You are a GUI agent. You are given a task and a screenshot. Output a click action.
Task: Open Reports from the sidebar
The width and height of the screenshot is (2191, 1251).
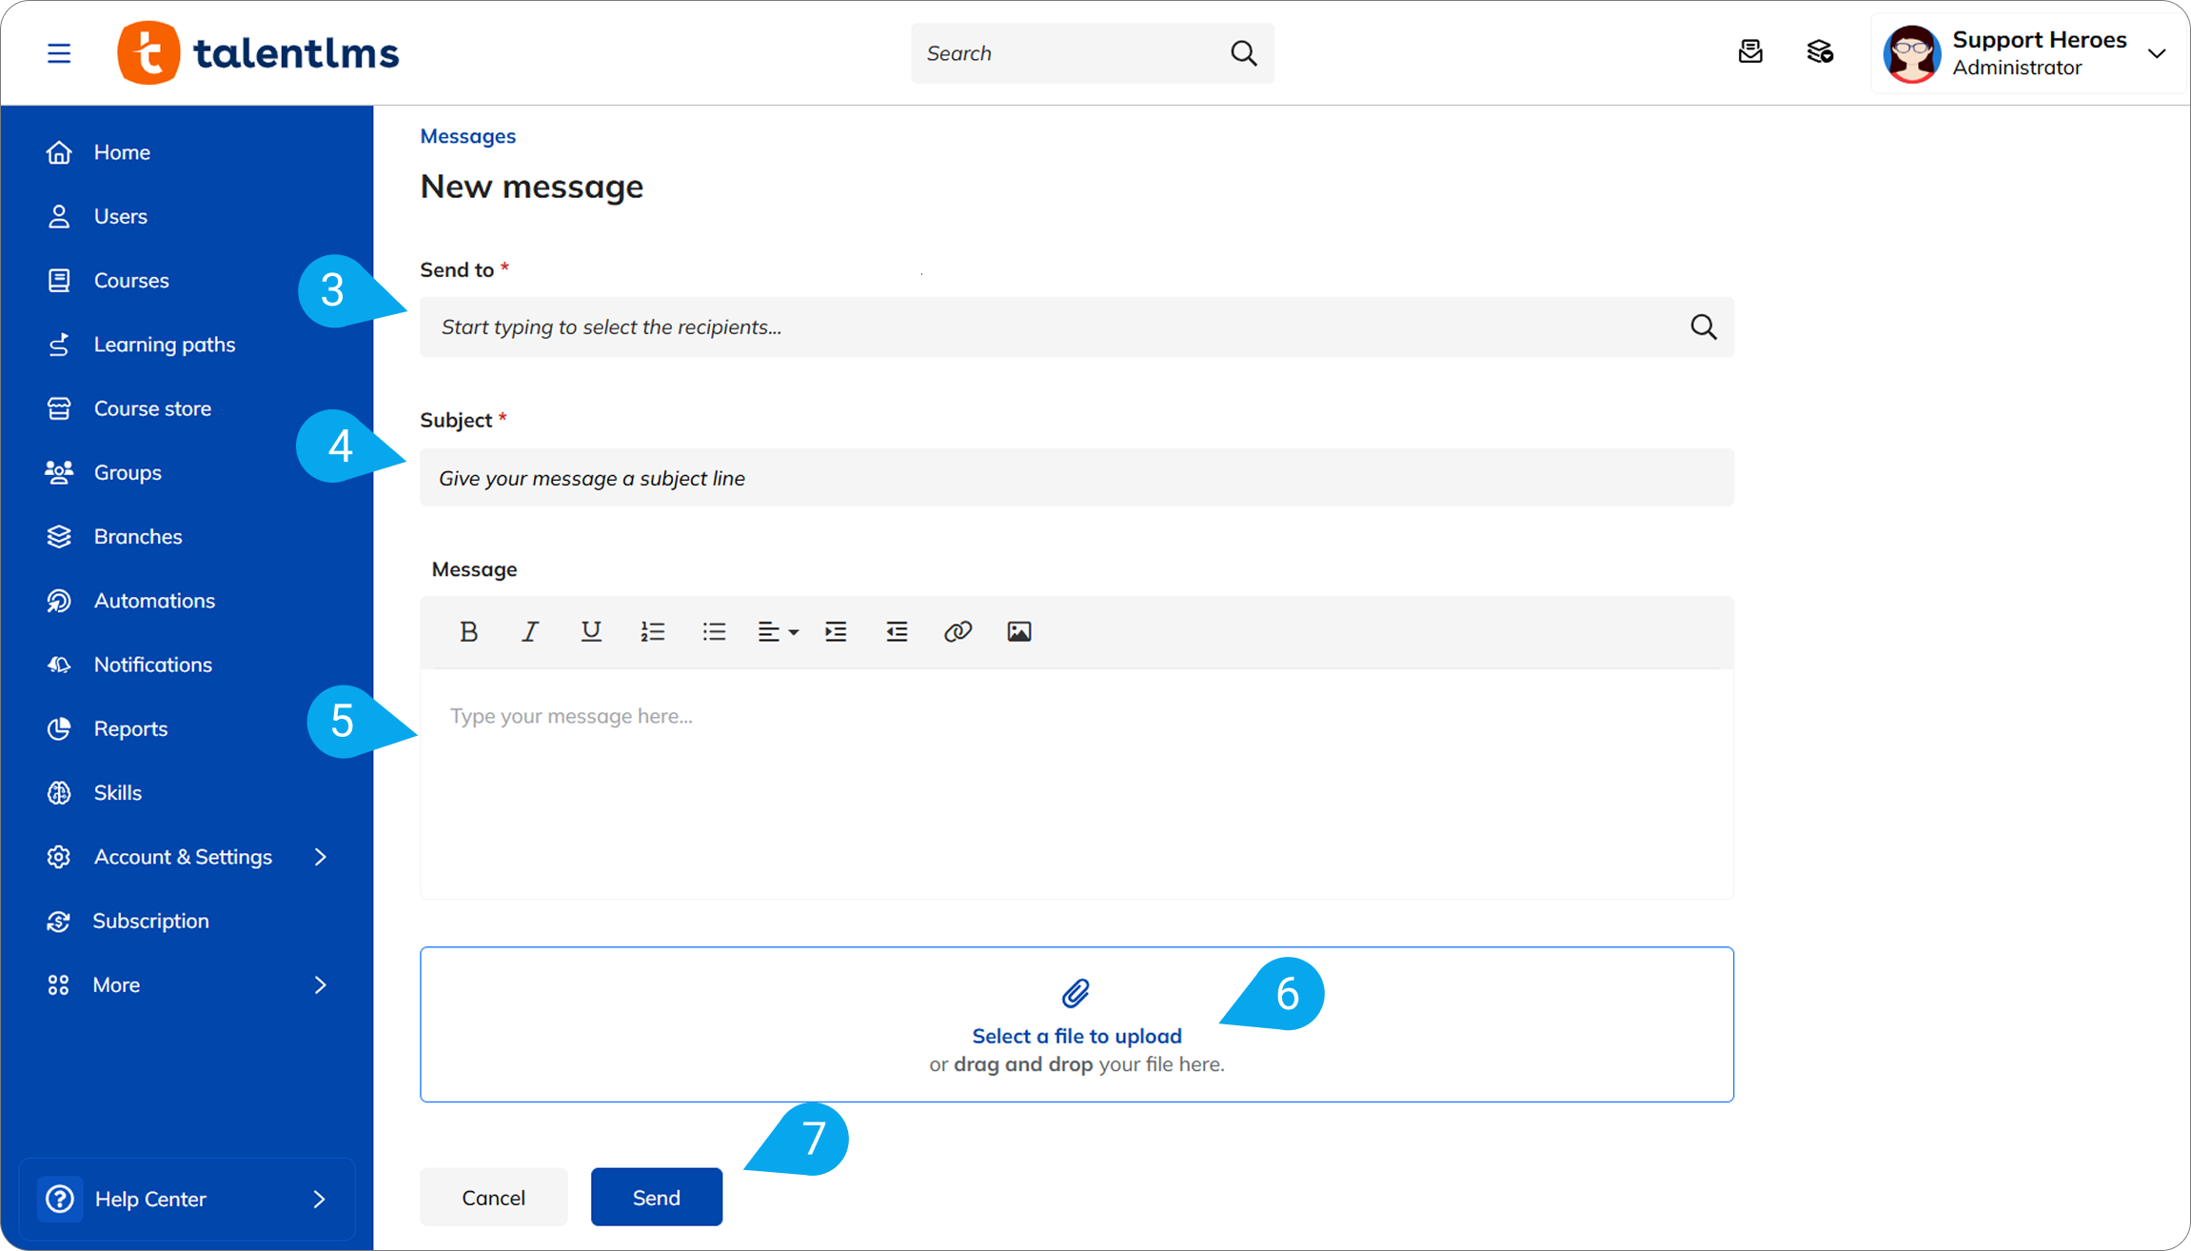(x=130, y=728)
